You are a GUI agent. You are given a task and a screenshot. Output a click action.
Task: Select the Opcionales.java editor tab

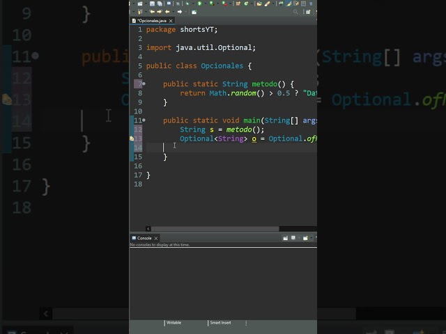(x=152, y=21)
